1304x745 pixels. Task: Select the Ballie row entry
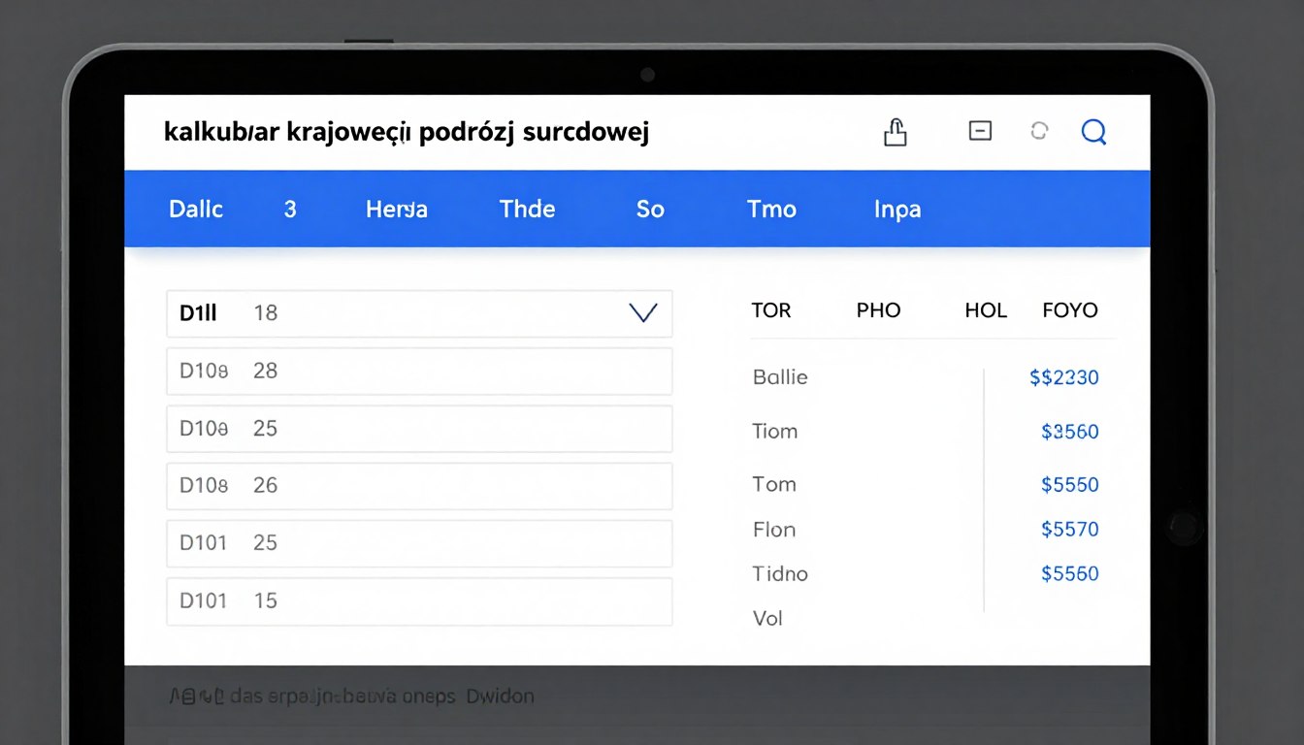[779, 377]
